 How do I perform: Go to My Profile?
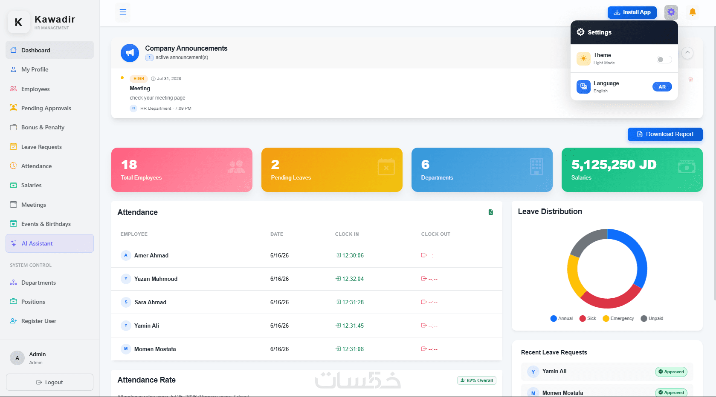[49, 69]
